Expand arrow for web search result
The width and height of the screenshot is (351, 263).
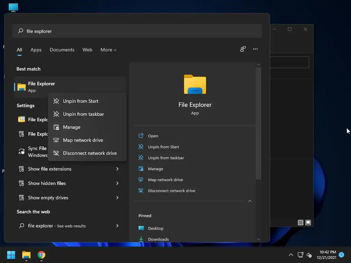[117, 226]
